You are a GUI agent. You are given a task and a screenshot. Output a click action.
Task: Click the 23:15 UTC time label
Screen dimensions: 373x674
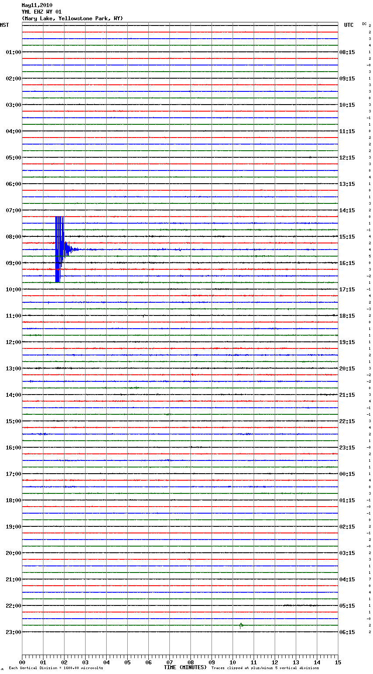pos(347,447)
